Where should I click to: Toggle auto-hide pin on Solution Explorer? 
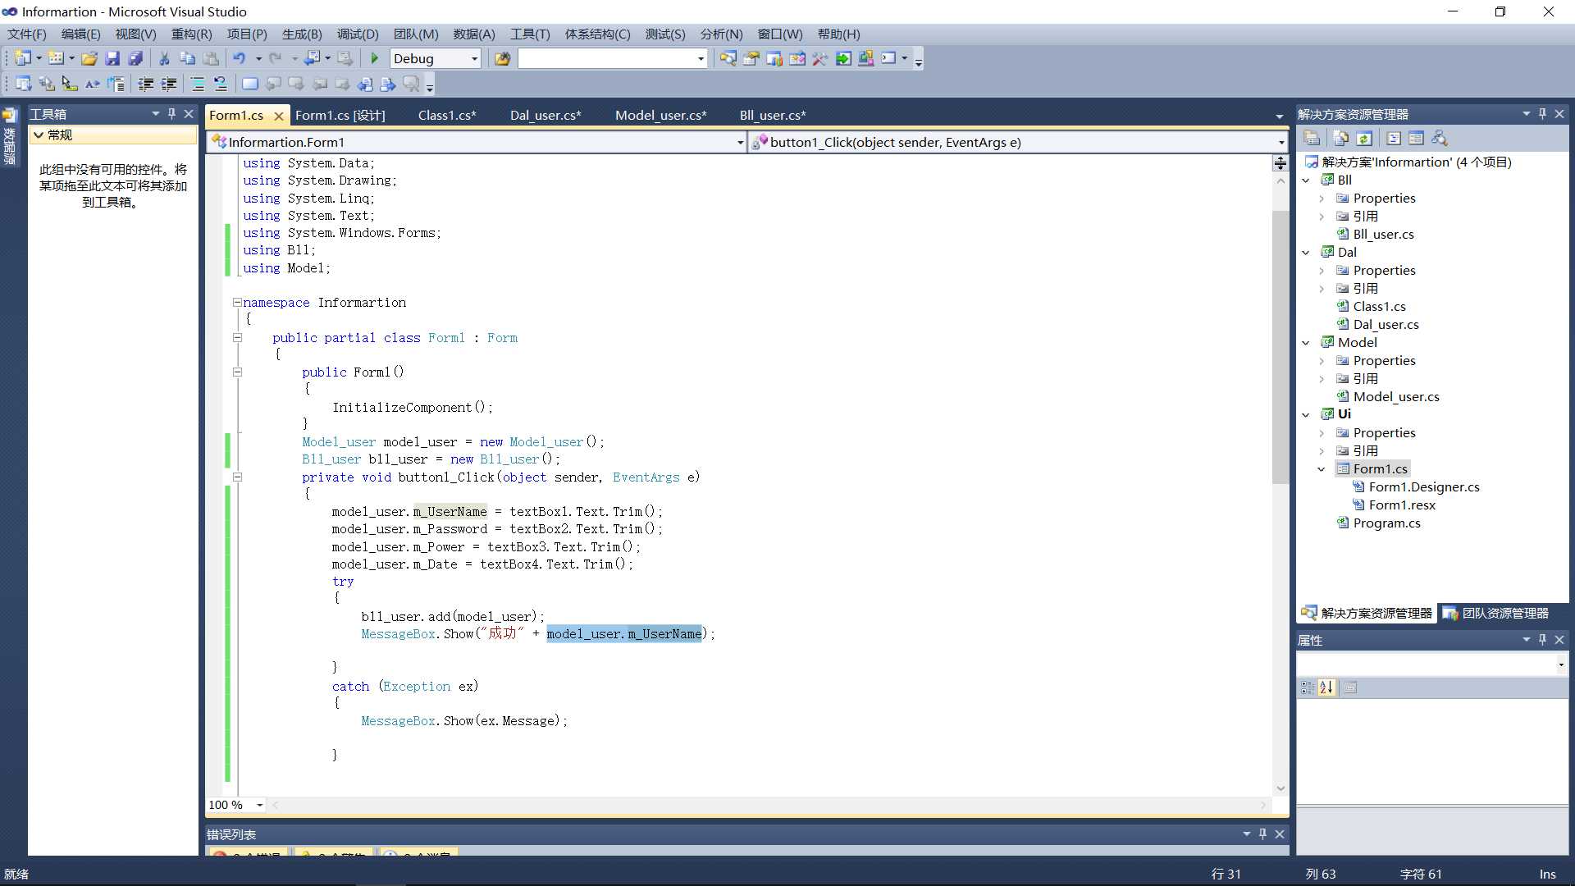(x=1542, y=114)
